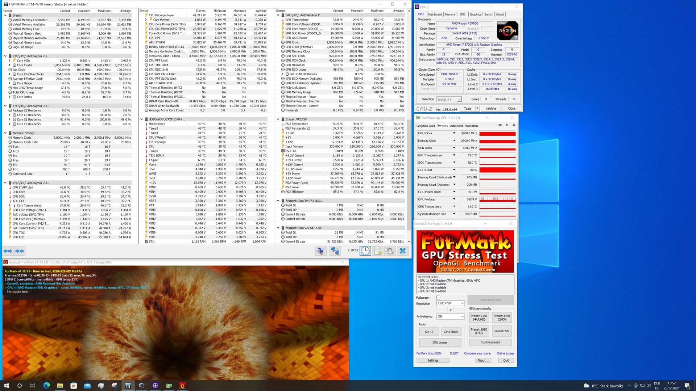
Task: Open the Compare your score link
Action: (x=477, y=353)
